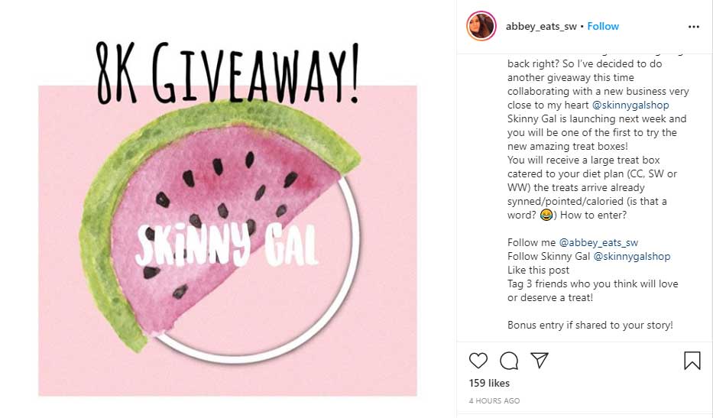Click the caption line 'Like this post'

pos(539,271)
